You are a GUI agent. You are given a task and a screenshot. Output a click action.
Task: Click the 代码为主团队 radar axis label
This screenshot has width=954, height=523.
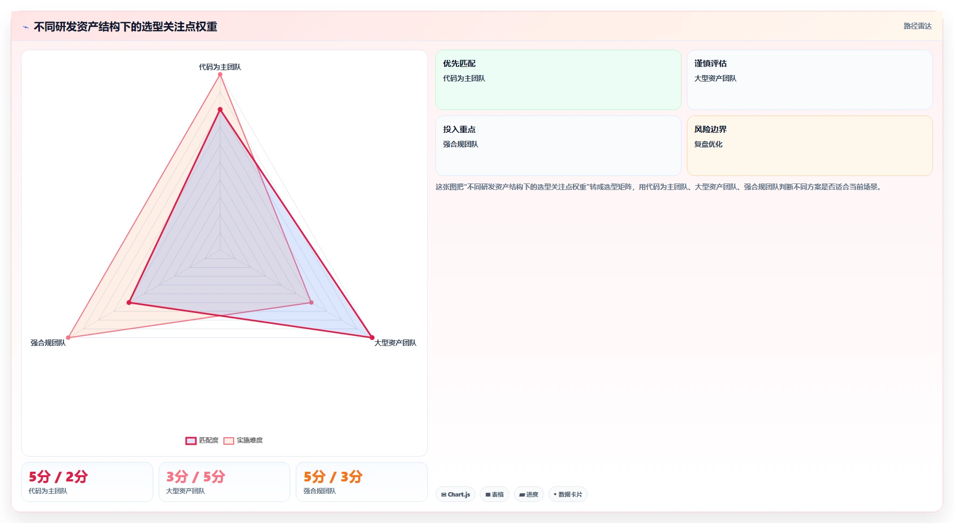tap(220, 67)
